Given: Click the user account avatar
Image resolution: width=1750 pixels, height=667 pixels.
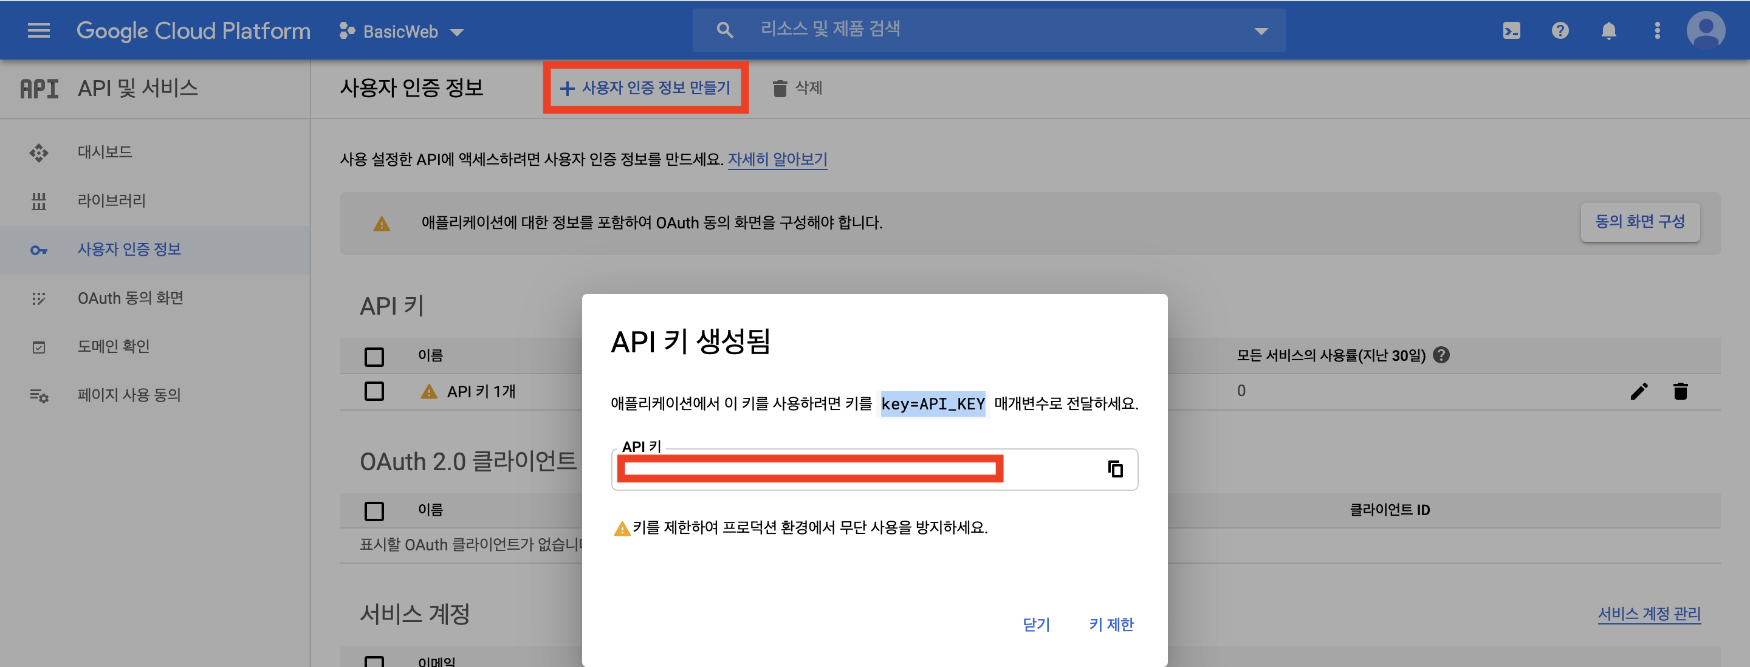Looking at the screenshot, I should point(1705,30).
